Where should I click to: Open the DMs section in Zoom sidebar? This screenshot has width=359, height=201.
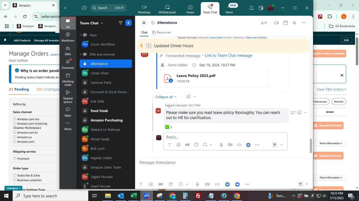pos(68,51)
